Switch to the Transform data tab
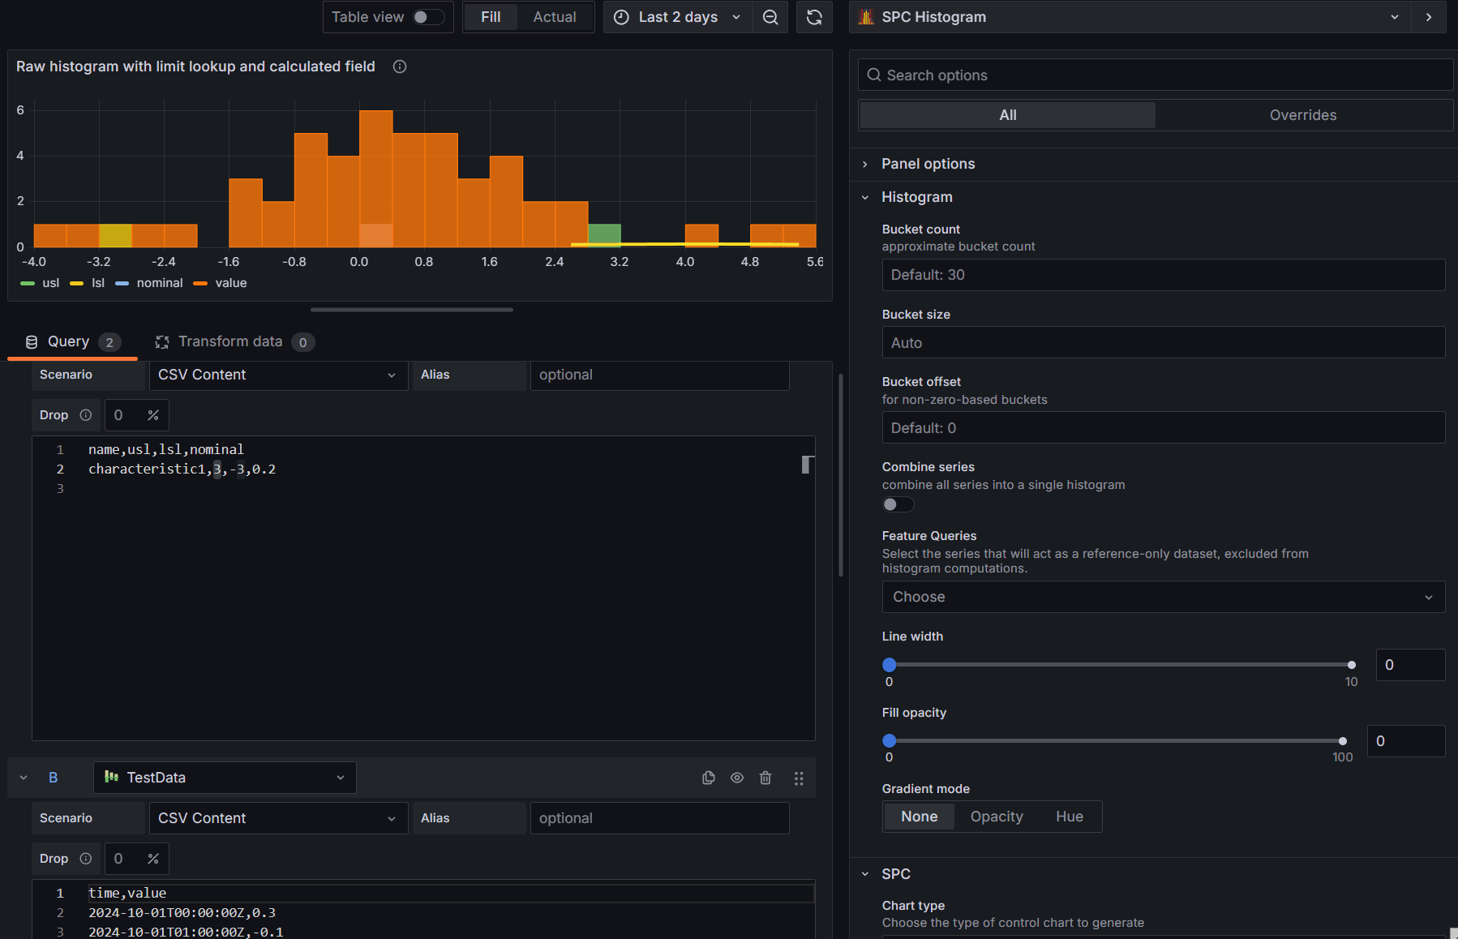The width and height of the screenshot is (1458, 939). (x=230, y=341)
